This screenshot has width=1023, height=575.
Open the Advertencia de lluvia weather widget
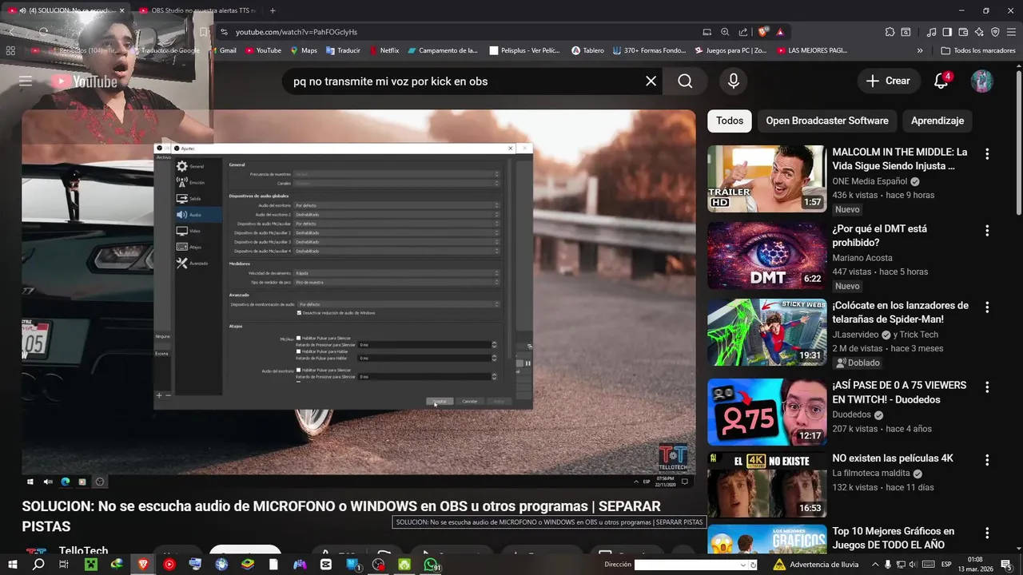pyautogui.click(x=815, y=565)
